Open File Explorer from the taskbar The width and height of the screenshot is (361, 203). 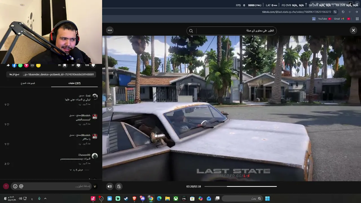coord(167,198)
